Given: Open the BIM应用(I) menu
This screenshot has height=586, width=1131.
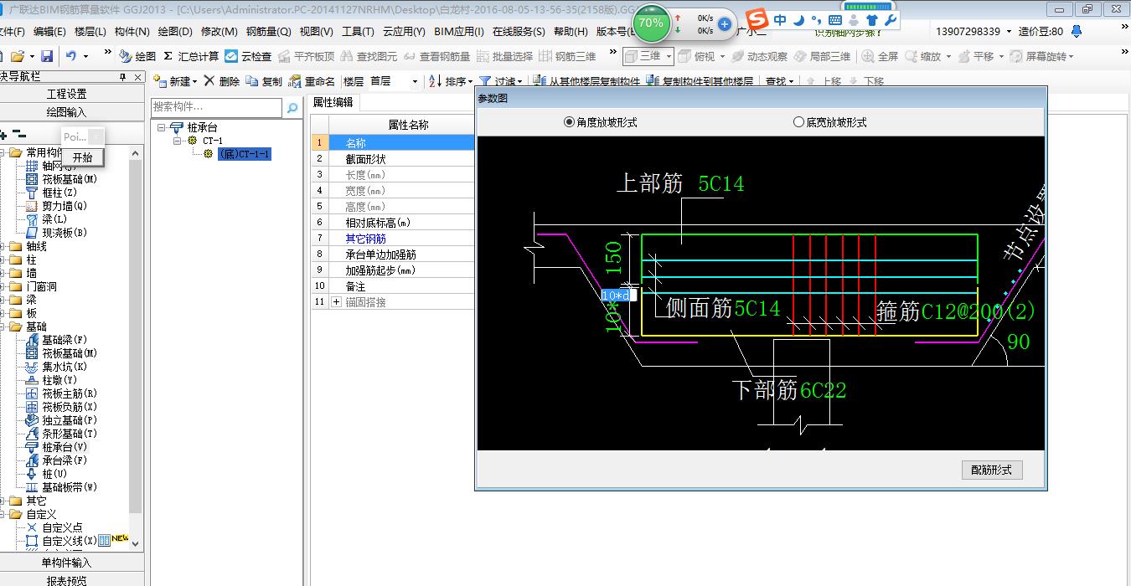Looking at the screenshot, I should pos(458,31).
